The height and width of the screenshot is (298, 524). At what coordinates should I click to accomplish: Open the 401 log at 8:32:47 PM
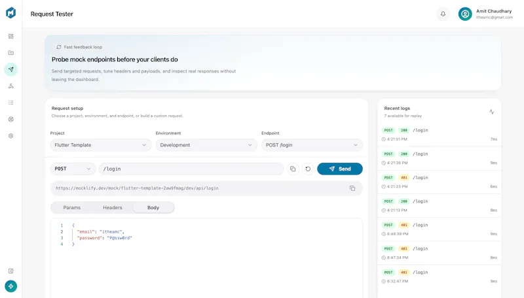click(x=439, y=276)
